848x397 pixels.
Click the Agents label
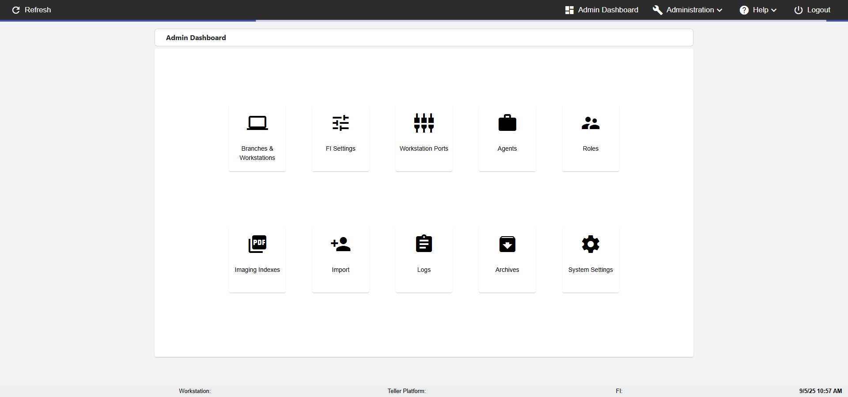(x=507, y=148)
